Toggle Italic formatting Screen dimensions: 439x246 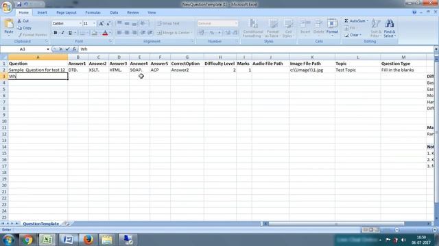(62, 33)
